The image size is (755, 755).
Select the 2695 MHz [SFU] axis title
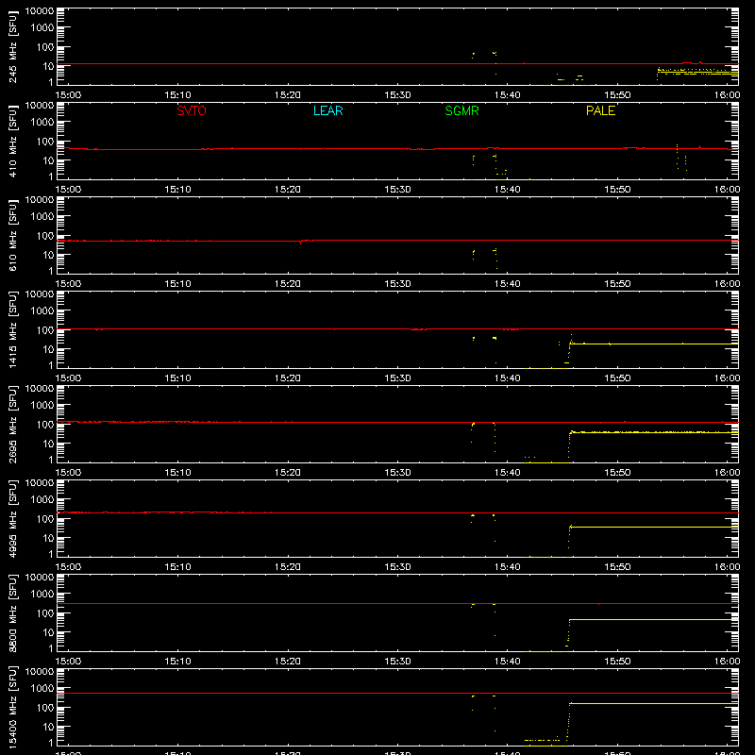pyautogui.click(x=13, y=424)
